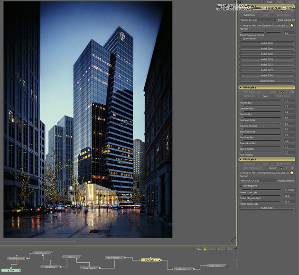Click the radiation icon in the Grain FilmStyle header
Image resolution: width=299 pixels, height=275 pixels.
point(282,92)
